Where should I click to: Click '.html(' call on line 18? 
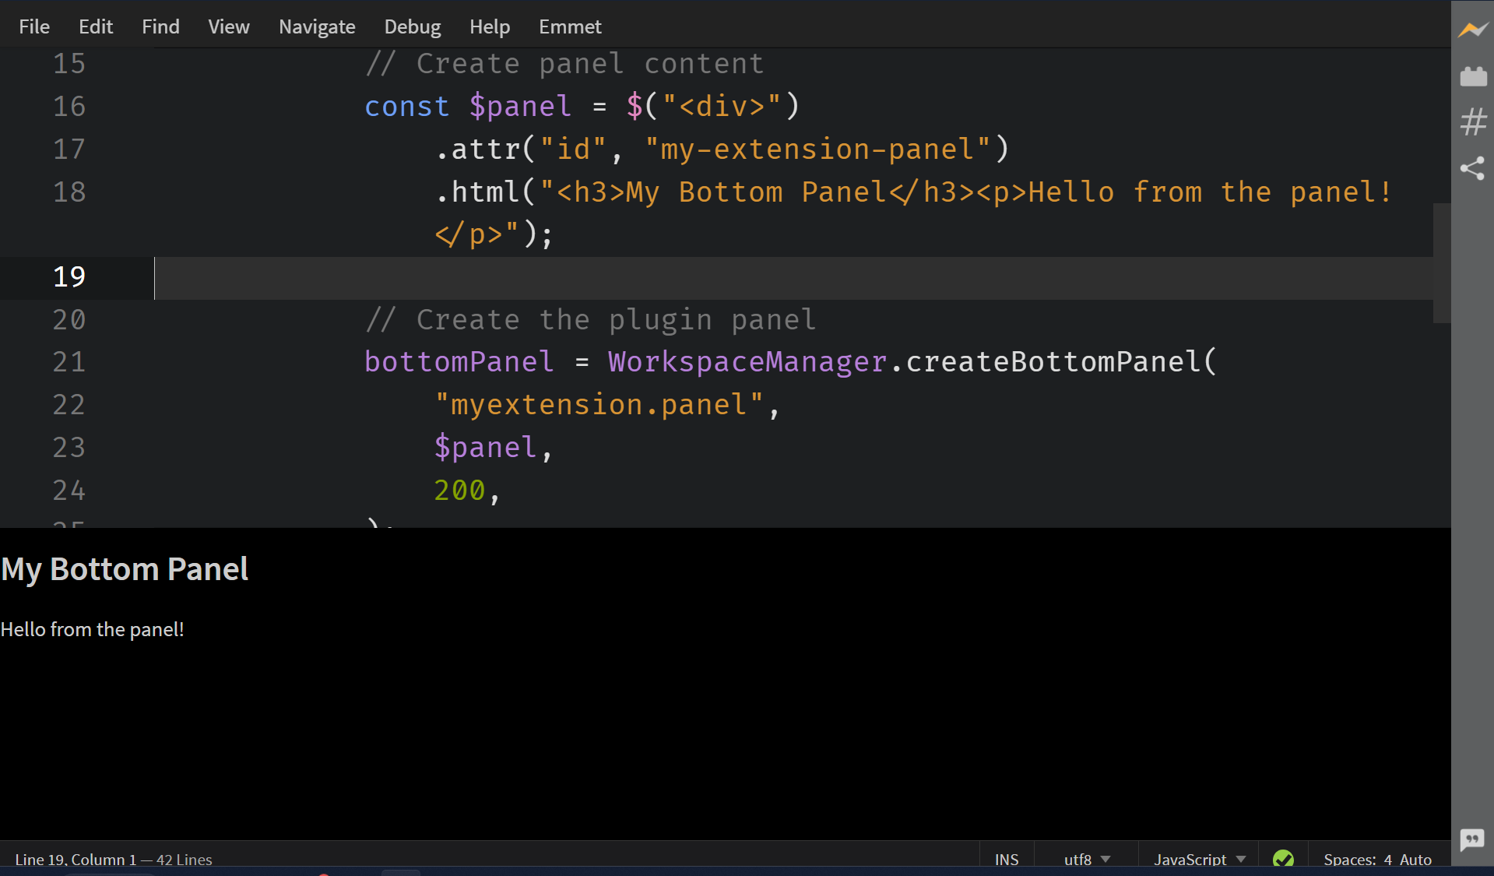(486, 192)
